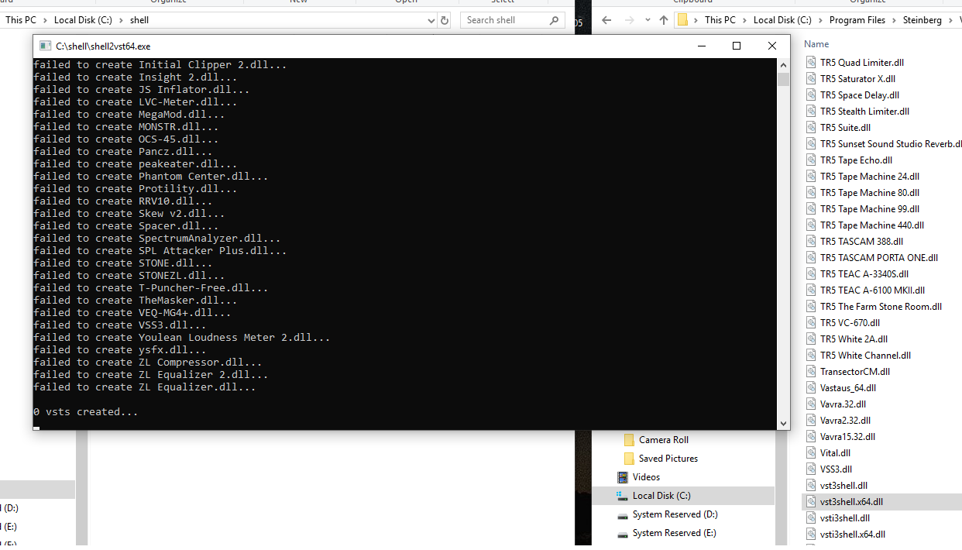Image resolution: width=962 pixels, height=550 pixels.
Task: Click the file icon of TR5 Quad Limiter.dll
Action: coord(811,63)
